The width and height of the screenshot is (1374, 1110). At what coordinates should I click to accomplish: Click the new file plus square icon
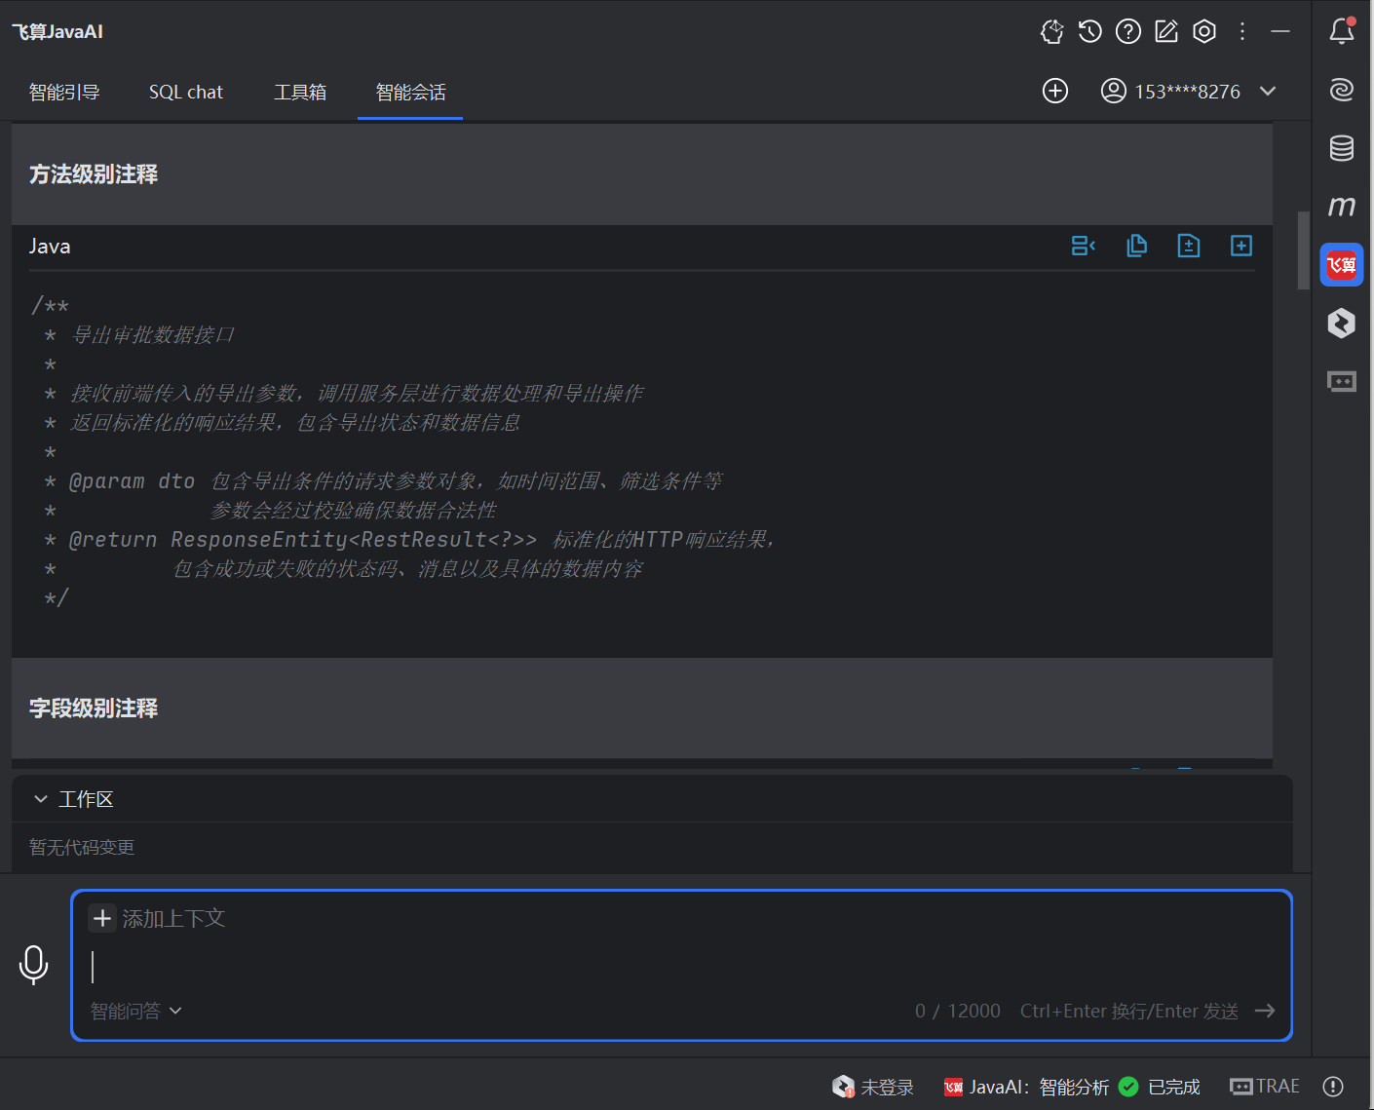[x=1241, y=246]
